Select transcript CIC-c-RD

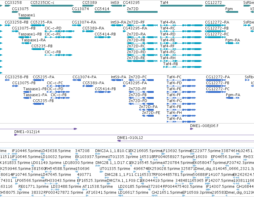tap(53, 28)
